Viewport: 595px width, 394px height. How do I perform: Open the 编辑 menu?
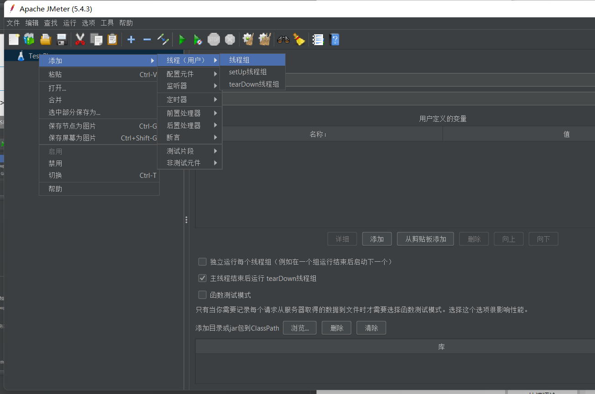[x=32, y=23]
